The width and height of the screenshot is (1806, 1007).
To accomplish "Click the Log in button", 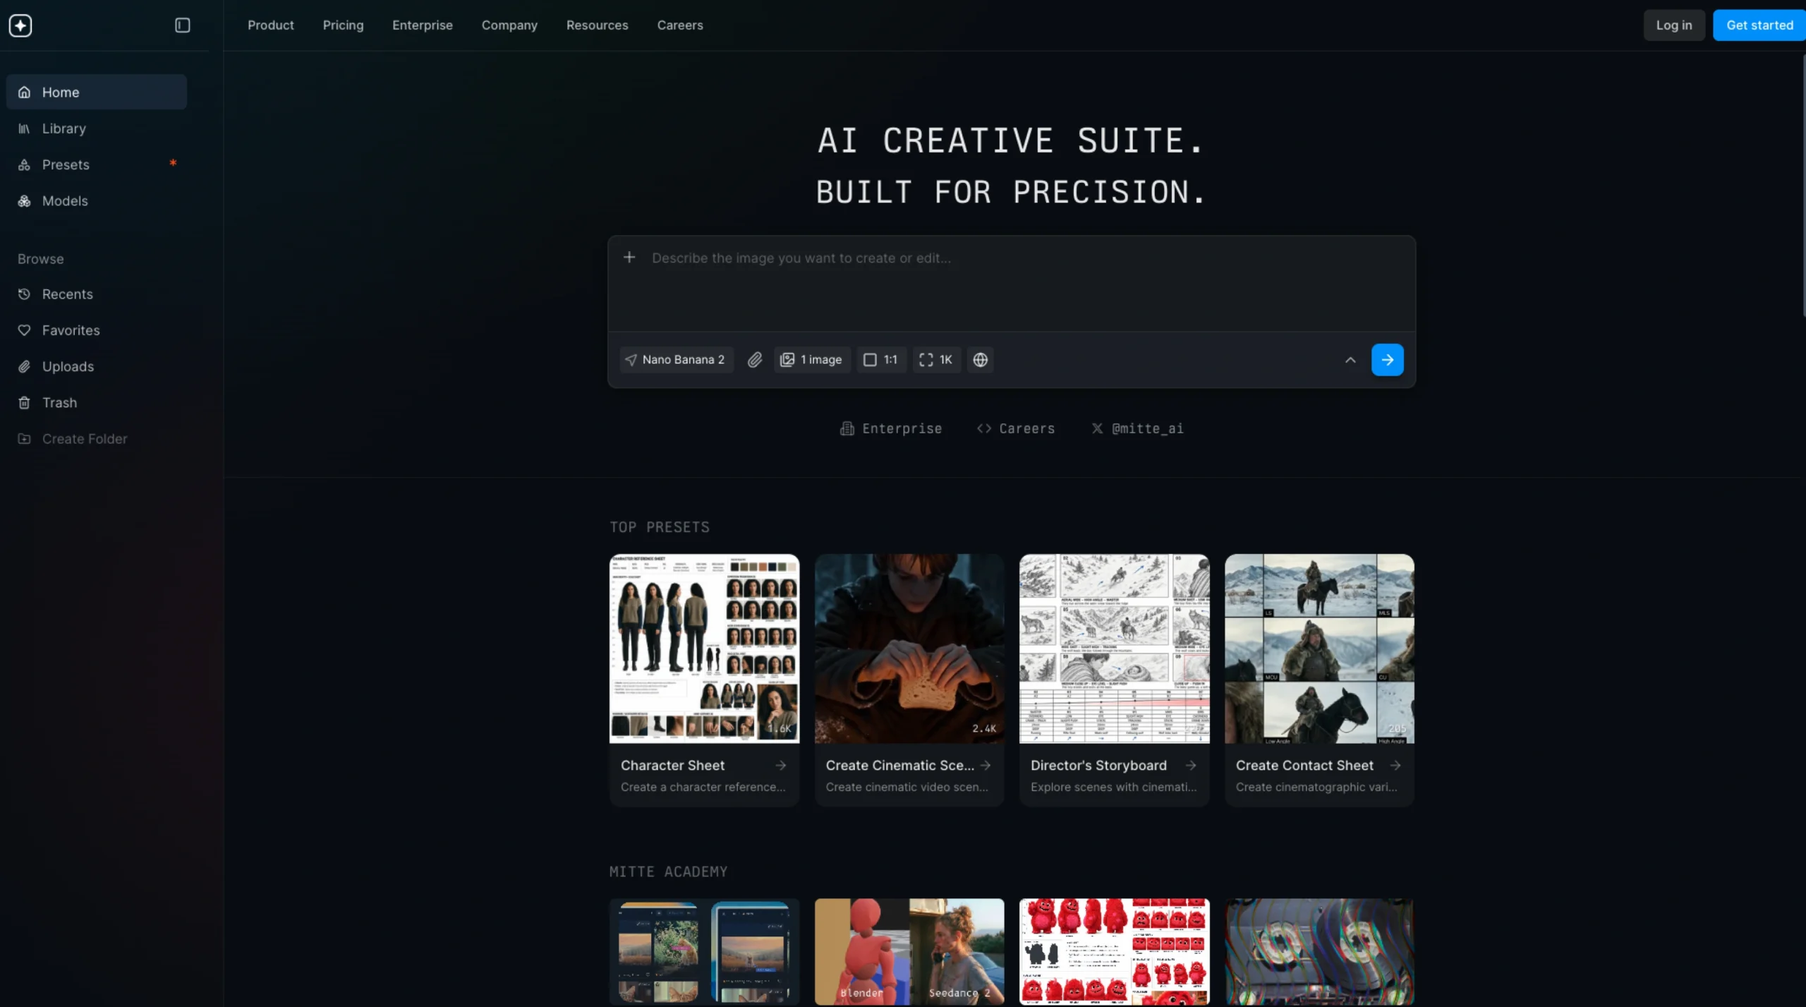I will (1674, 25).
